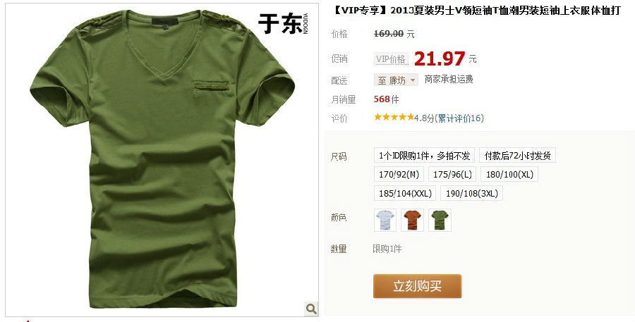Image resolution: width=635 pixels, height=322 pixels.
Task: Open the 累计评价16 reviews link
Action: click(x=459, y=118)
